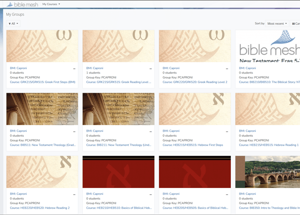Click the Card view toggle button
This screenshot has height=215, width=300.
pyautogui.click(x=295, y=23)
